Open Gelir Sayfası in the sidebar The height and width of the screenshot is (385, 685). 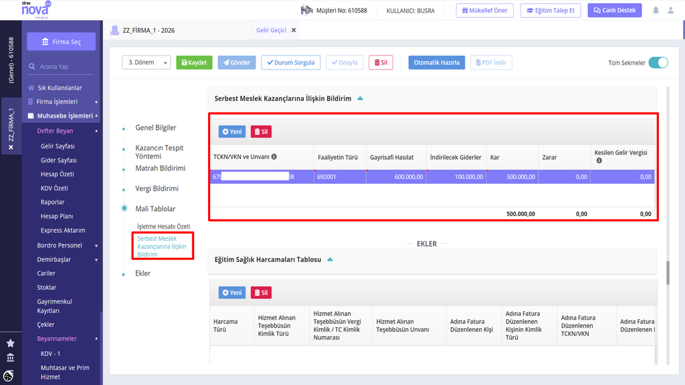coord(58,146)
